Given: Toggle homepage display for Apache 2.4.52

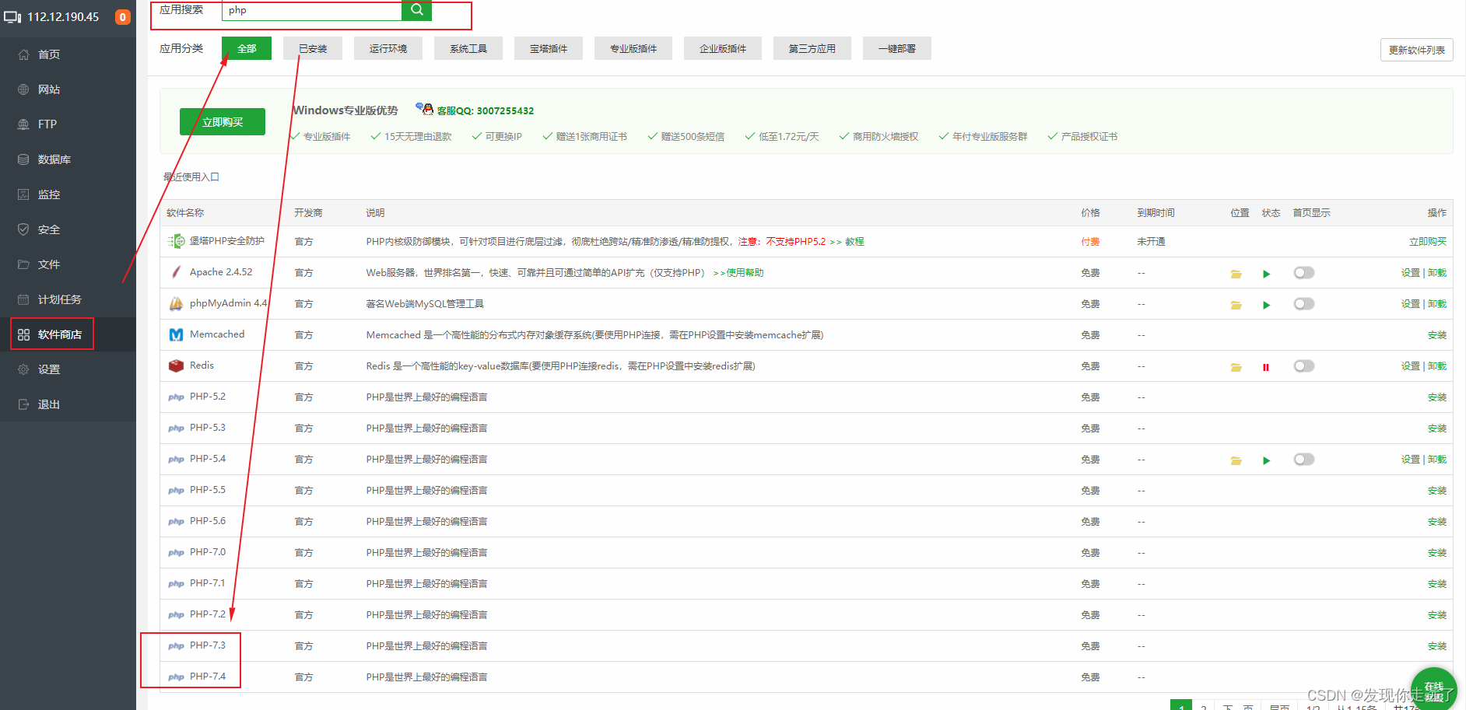Looking at the screenshot, I should [1304, 273].
